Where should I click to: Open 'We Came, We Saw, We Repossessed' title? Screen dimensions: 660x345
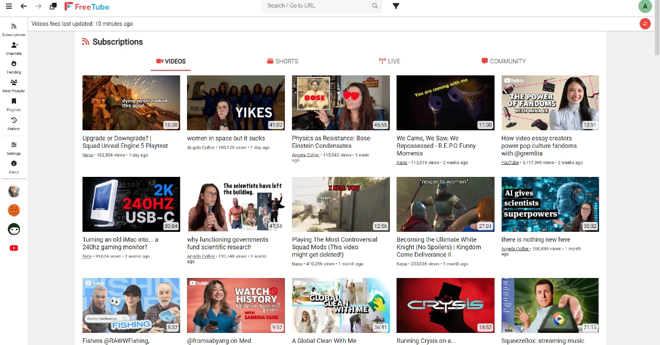click(x=436, y=146)
